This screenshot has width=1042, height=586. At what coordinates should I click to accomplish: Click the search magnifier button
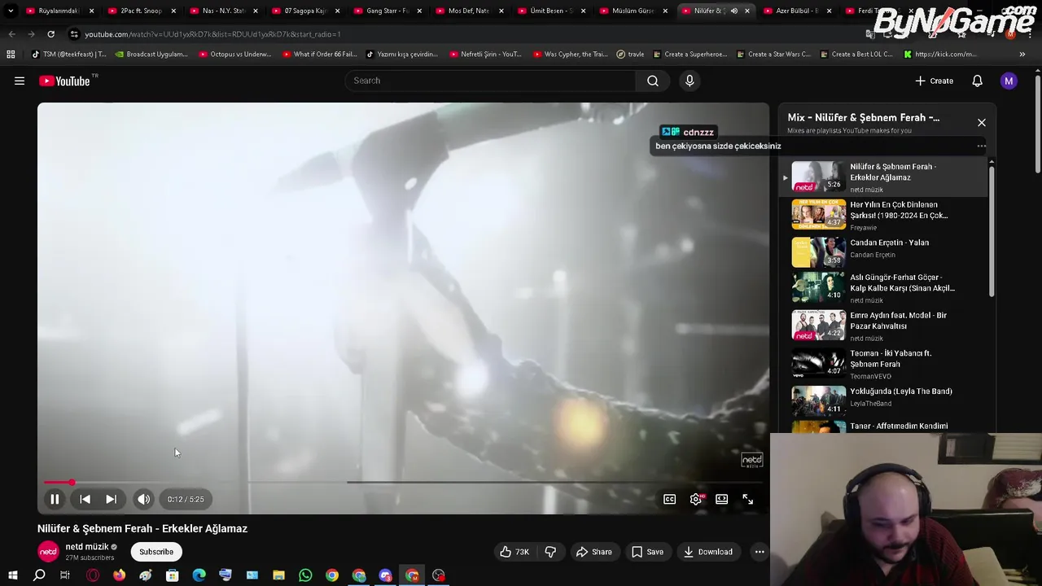coord(653,81)
